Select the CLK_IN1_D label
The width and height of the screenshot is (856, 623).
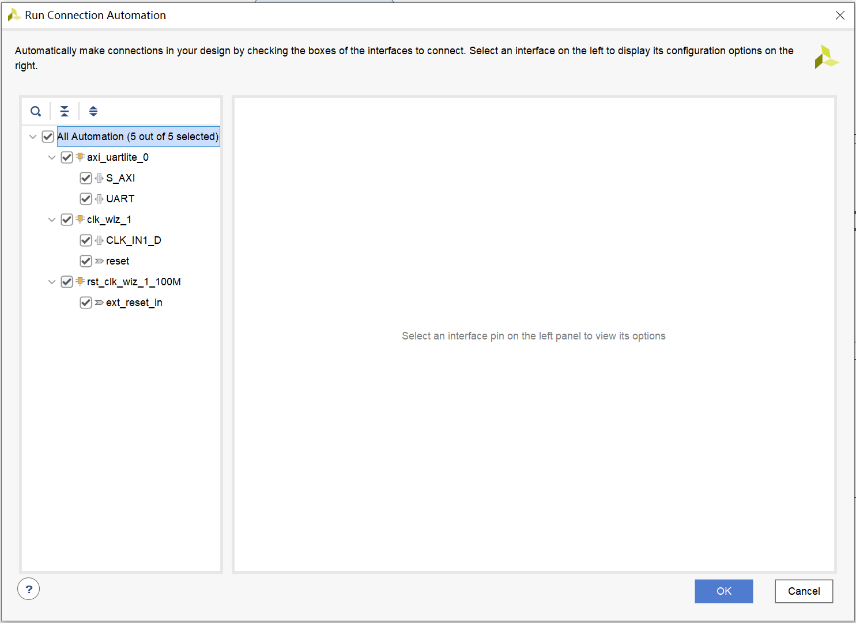click(134, 240)
